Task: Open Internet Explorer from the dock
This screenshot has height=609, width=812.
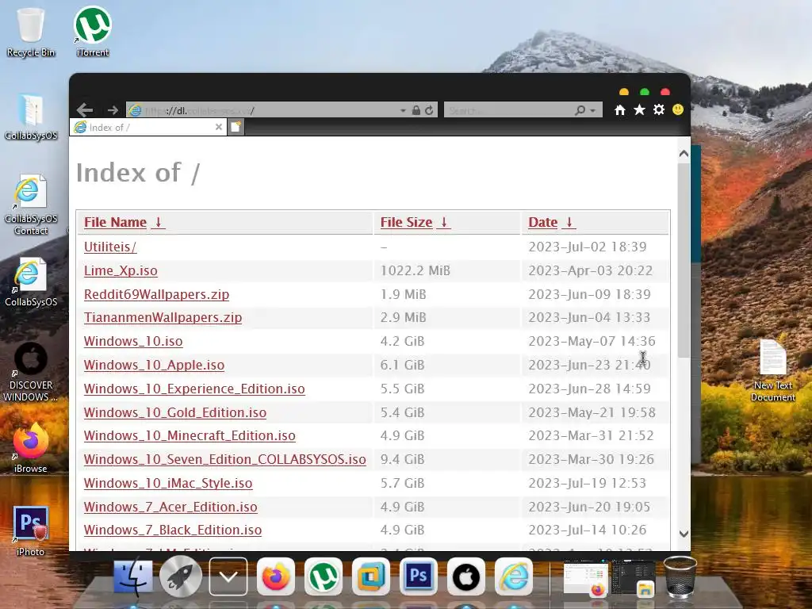Action: coord(514,576)
